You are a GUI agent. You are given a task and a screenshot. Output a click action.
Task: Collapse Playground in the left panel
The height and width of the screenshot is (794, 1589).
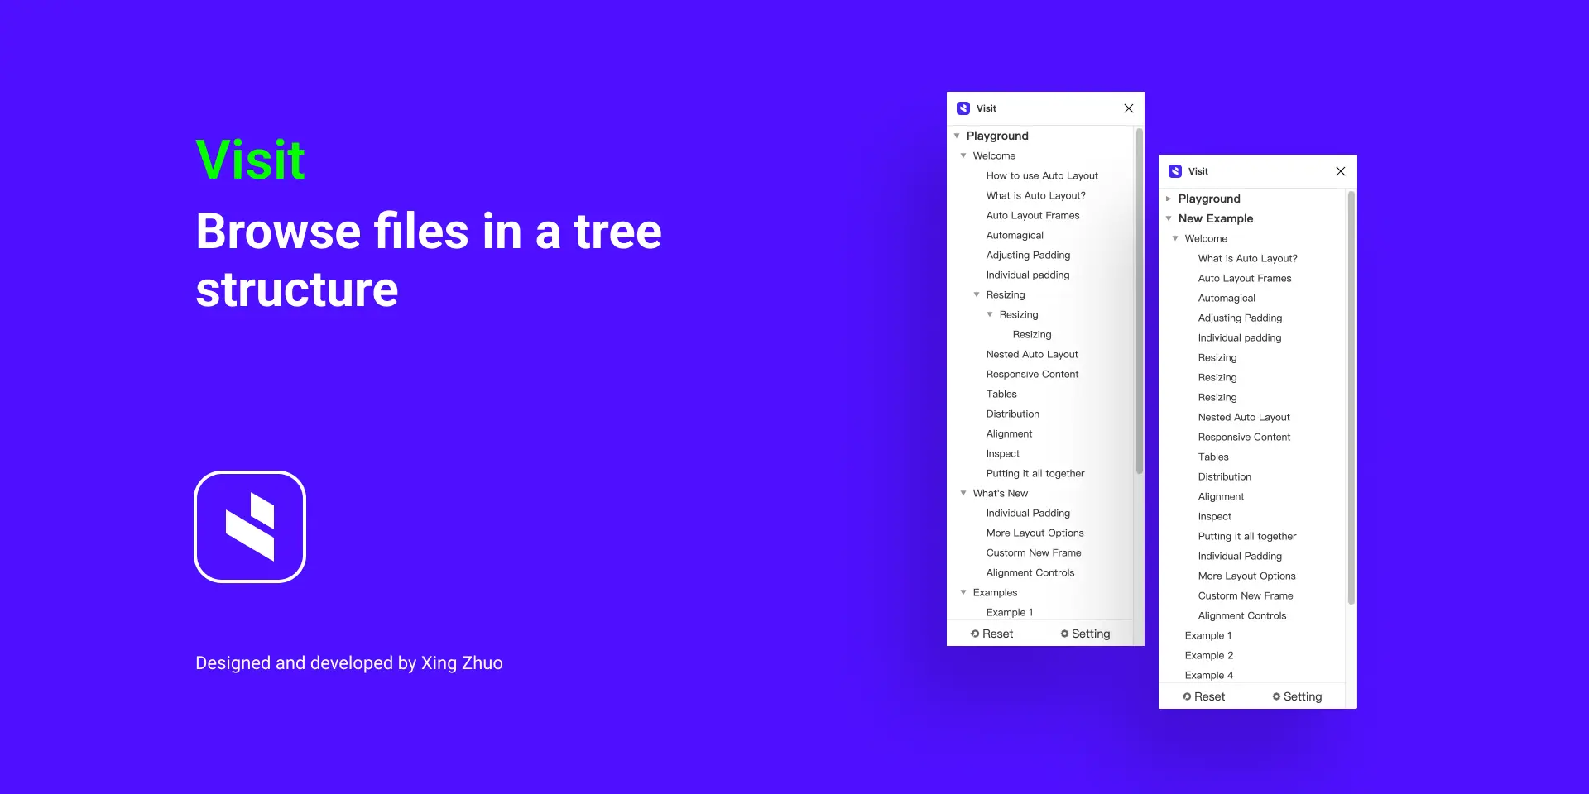(957, 136)
